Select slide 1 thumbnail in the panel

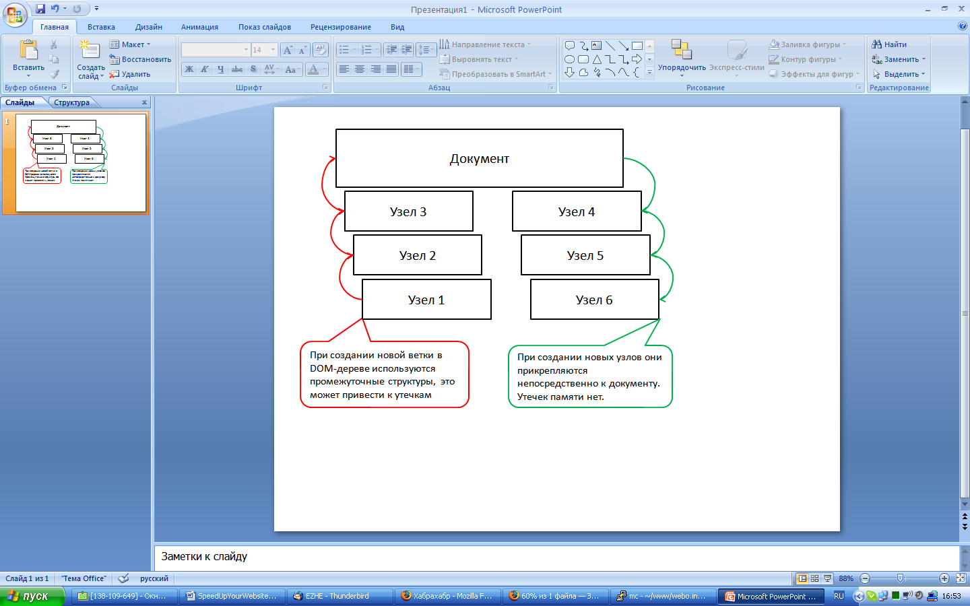(80, 162)
